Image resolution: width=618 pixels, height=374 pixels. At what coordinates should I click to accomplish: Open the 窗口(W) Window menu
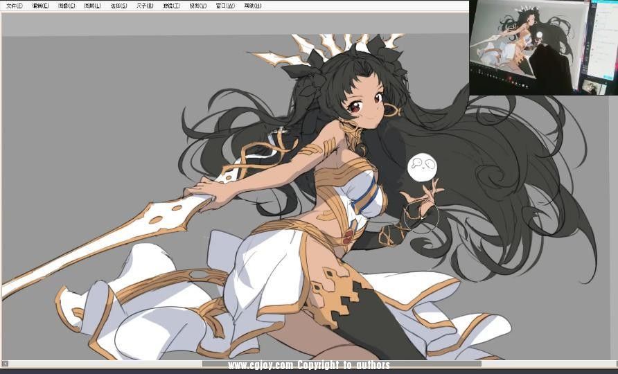(225, 6)
